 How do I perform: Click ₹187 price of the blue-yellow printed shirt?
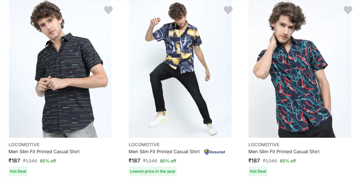tap(134, 161)
